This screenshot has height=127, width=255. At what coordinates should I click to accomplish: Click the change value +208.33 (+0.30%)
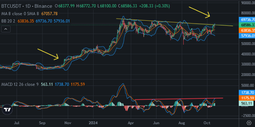coord(154,6)
